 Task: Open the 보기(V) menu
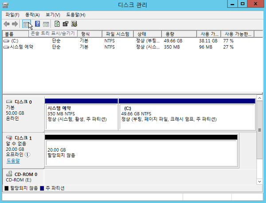tap(53, 15)
